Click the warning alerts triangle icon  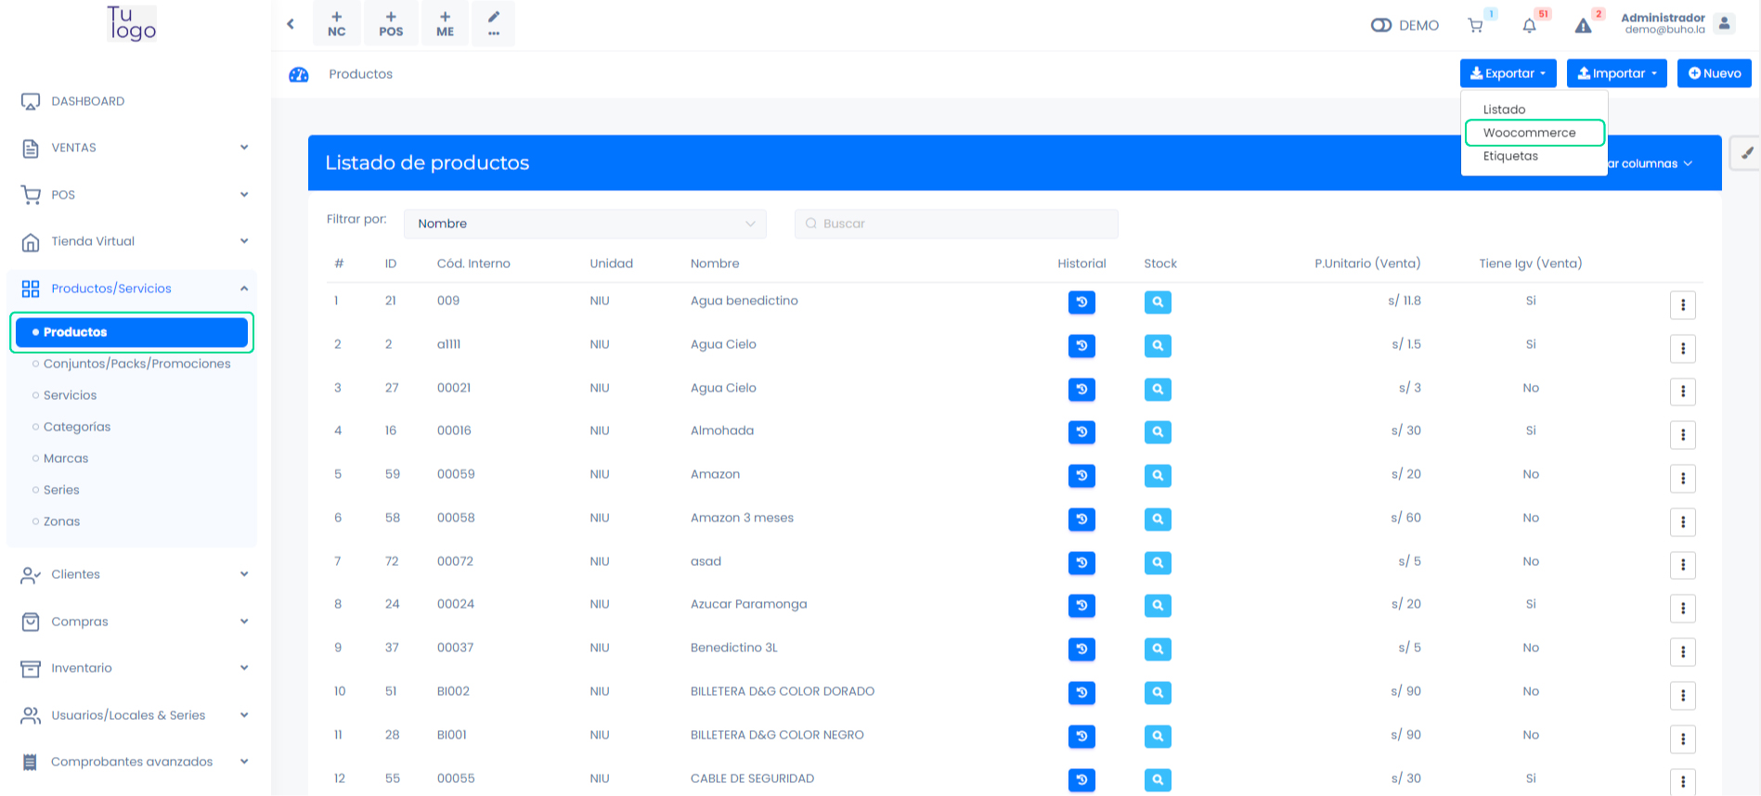tap(1584, 26)
